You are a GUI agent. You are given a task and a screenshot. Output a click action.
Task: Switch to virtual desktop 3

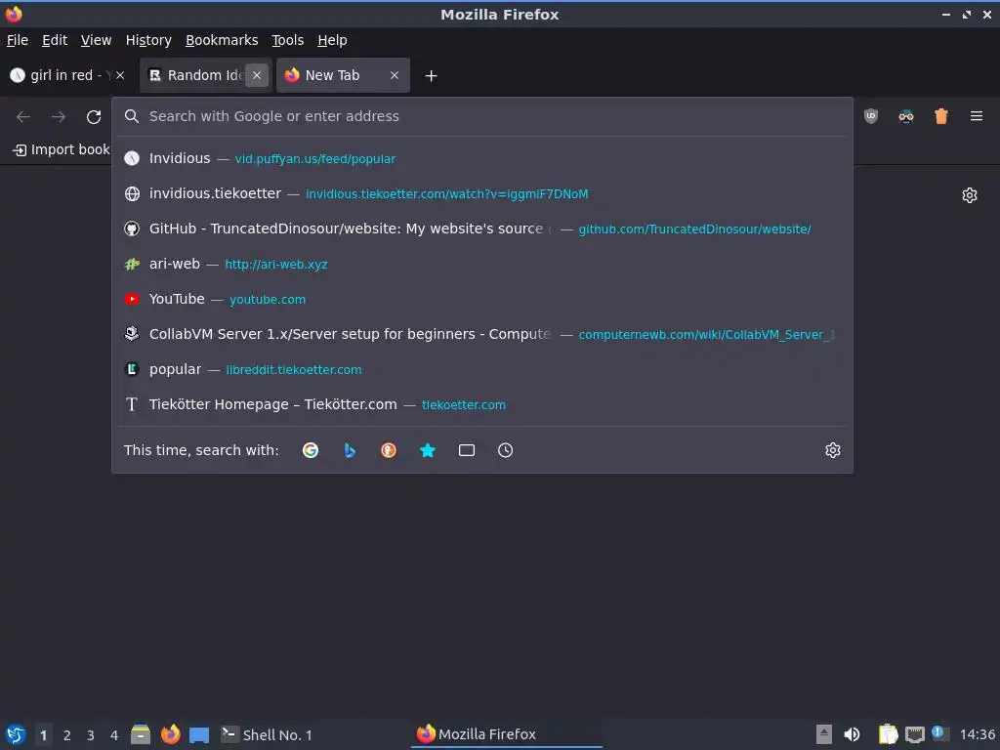tap(91, 734)
